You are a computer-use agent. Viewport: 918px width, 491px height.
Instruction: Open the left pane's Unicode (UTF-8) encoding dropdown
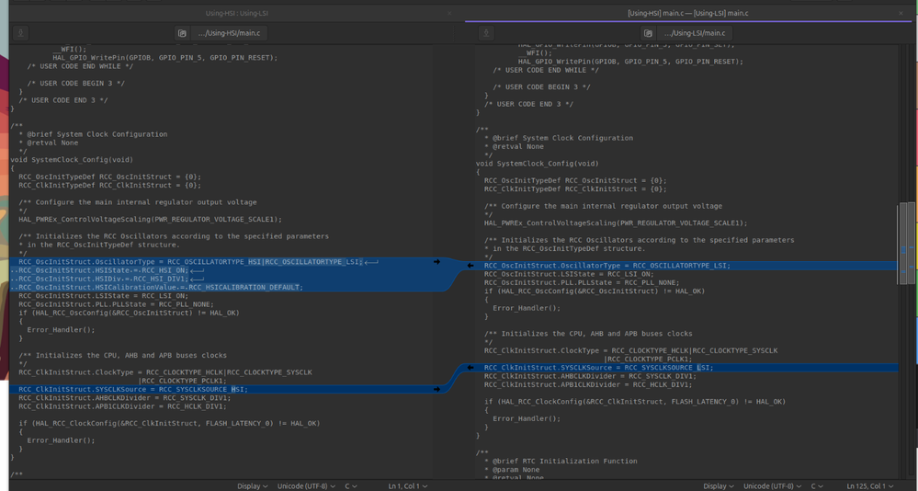click(x=306, y=485)
